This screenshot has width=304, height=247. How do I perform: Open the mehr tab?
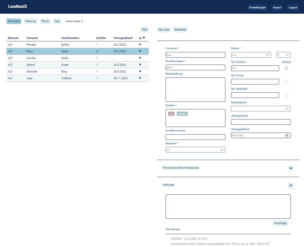[x=57, y=21]
